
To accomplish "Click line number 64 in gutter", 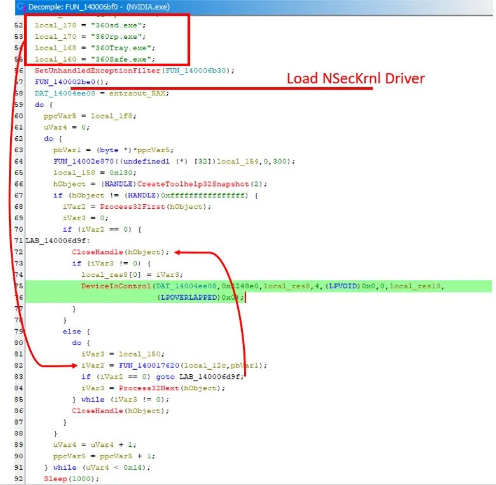I will click(19, 161).
